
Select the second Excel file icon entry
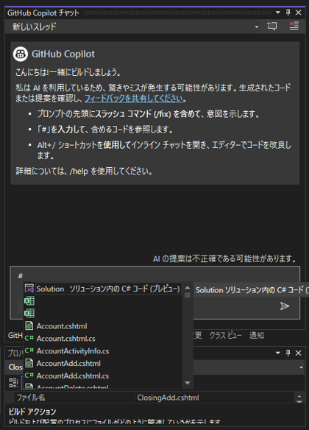tap(29, 313)
